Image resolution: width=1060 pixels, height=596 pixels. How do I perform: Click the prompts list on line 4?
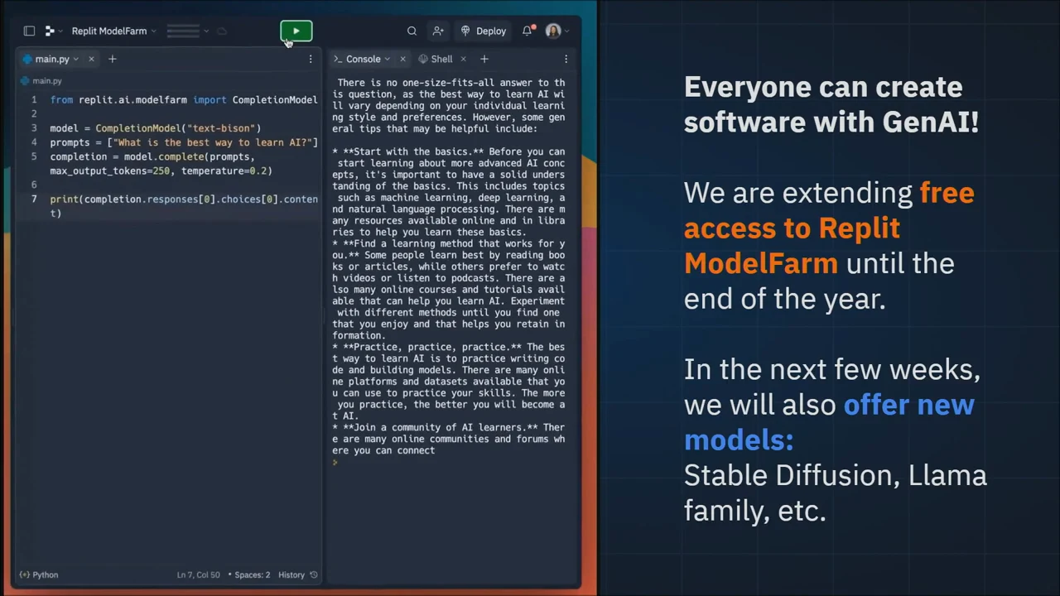pos(184,142)
